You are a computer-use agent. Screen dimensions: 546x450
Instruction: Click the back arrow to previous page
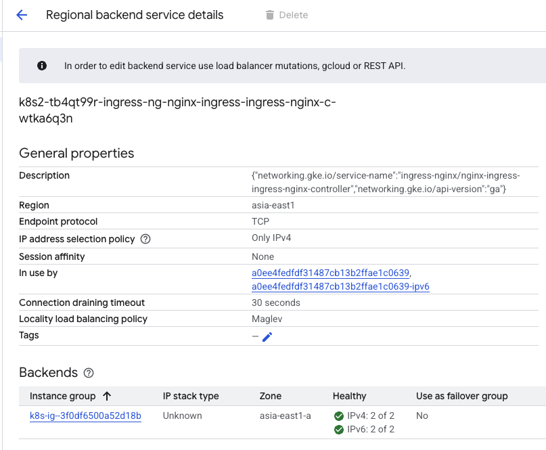pyautogui.click(x=22, y=15)
